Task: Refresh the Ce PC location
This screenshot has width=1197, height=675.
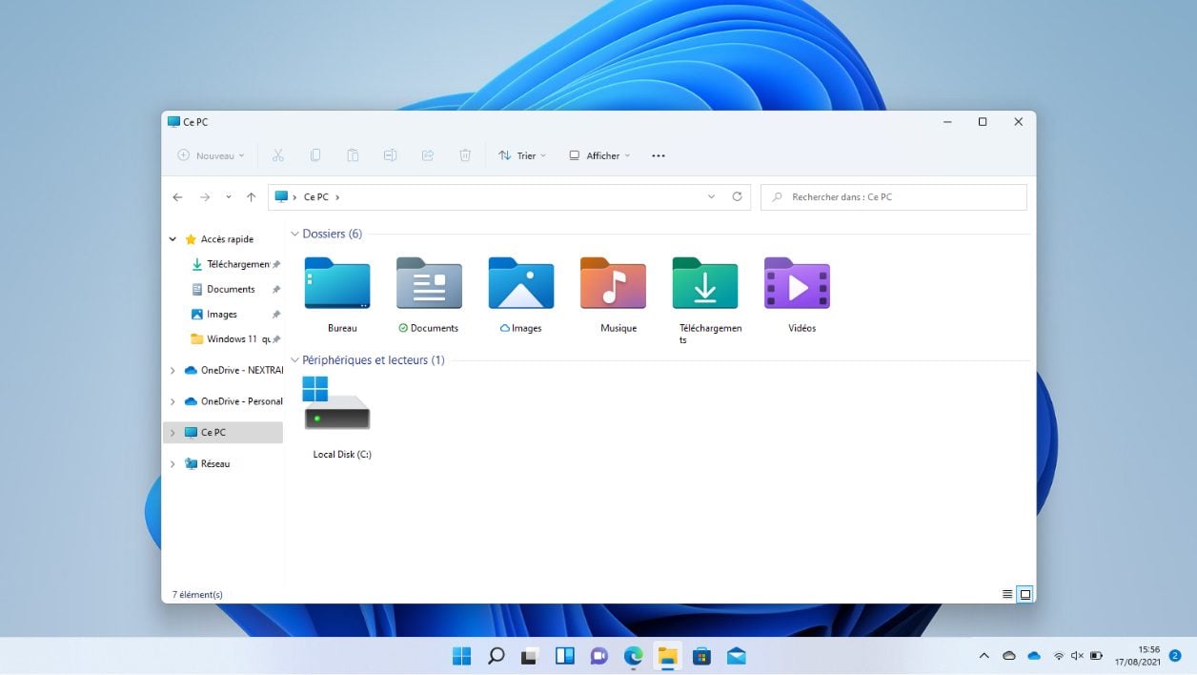Action: point(737,196)
